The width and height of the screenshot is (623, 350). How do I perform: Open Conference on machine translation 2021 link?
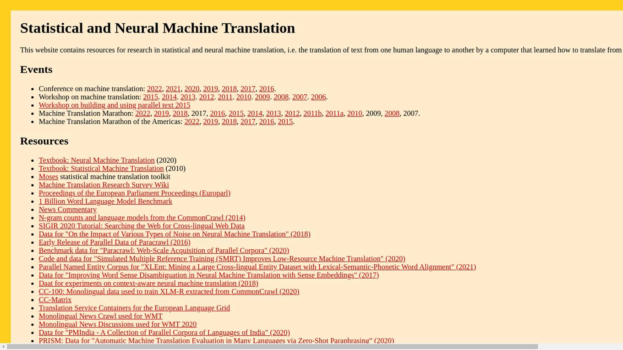[x=173, y=89]
